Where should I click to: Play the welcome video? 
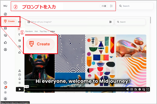pos(20,89)
